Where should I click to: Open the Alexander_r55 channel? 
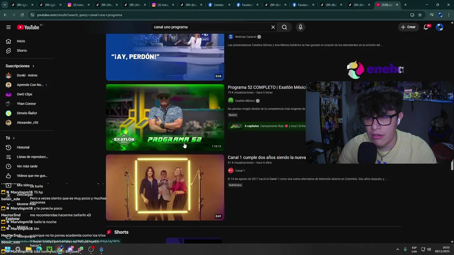tap(27, 123)
